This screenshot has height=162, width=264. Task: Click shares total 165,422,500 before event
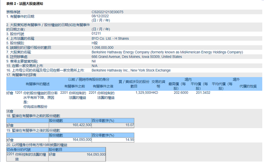pos(82,125)
